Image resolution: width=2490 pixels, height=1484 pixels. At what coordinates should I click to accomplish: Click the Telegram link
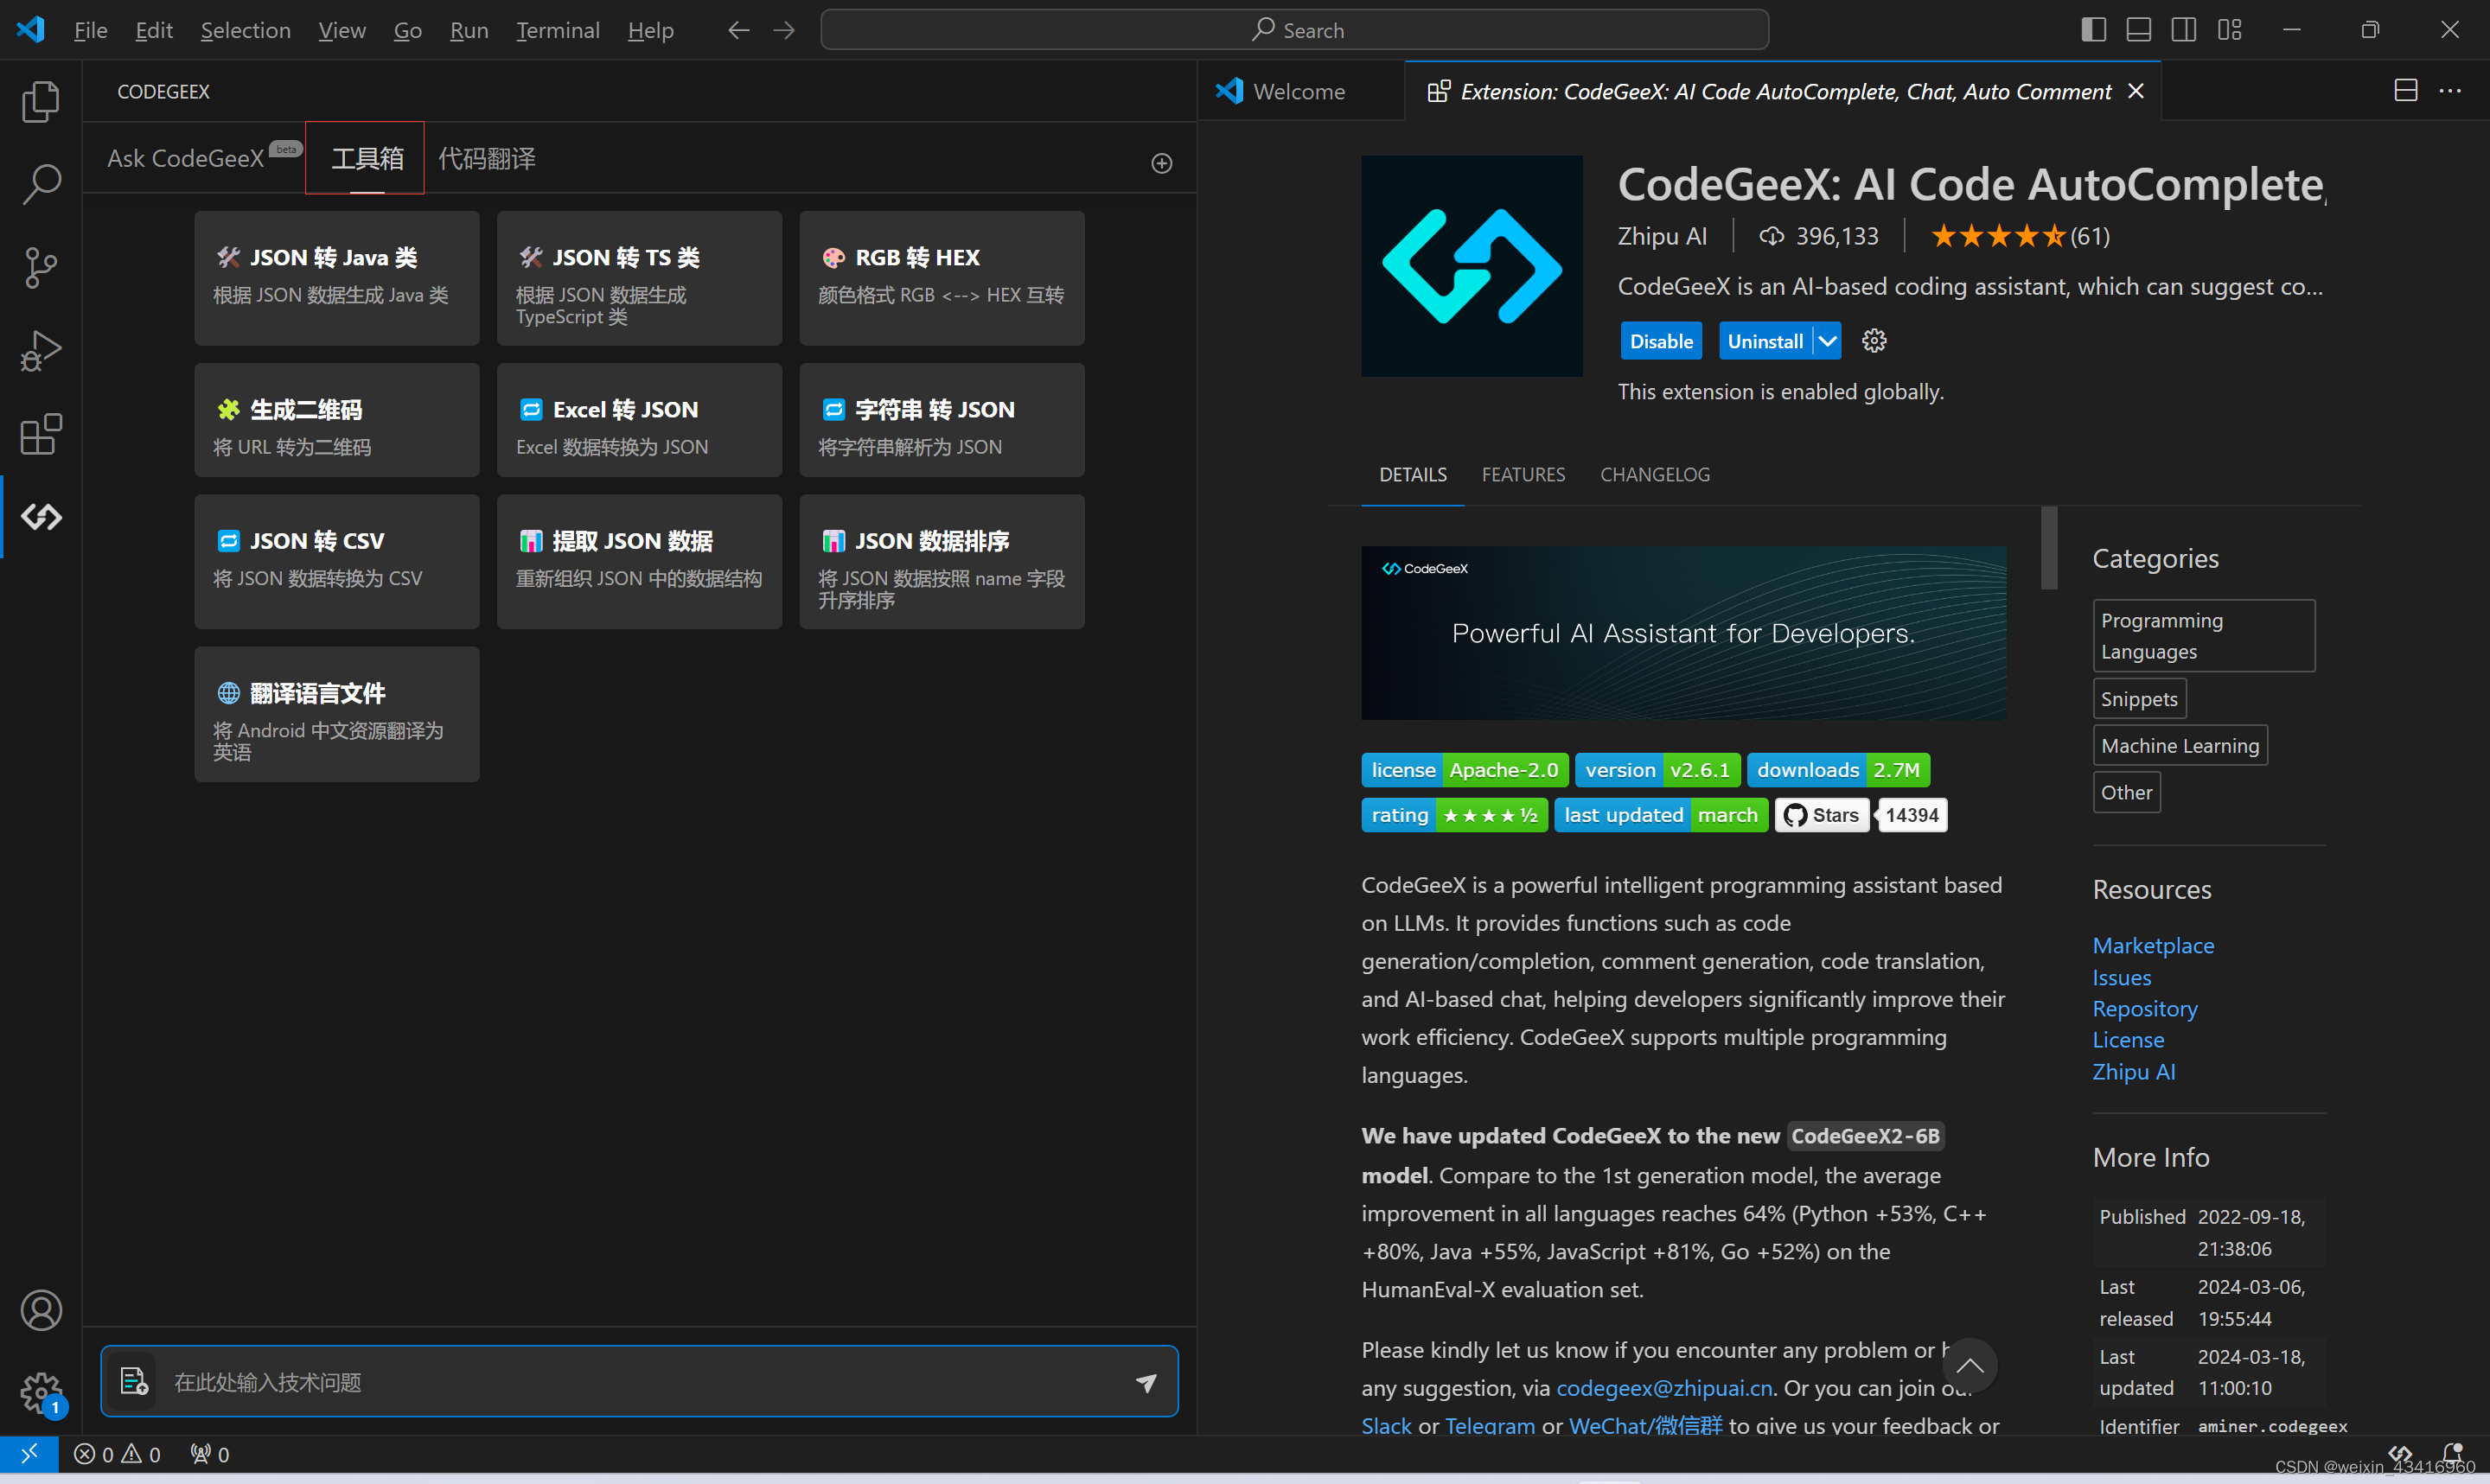1489,1426
